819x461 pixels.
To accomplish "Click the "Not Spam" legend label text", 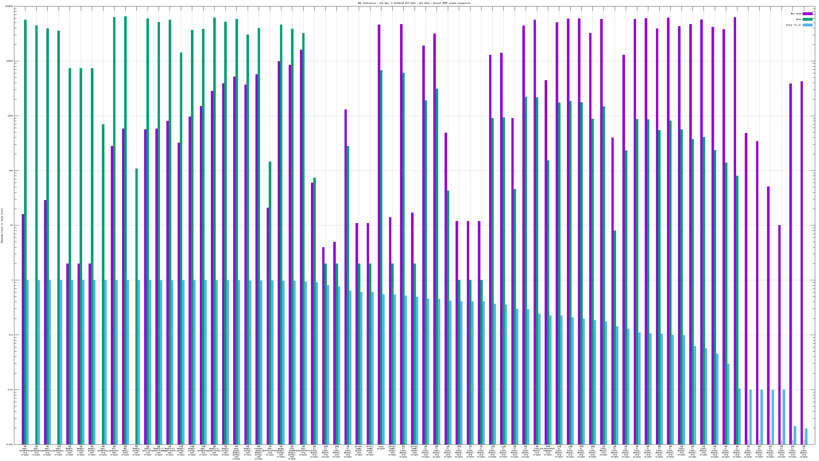I will (796, 14).
